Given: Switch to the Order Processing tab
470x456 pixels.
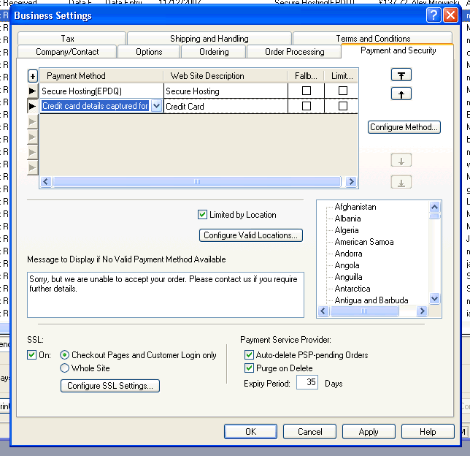Looking at the screenshot, I should coord(294,52).
